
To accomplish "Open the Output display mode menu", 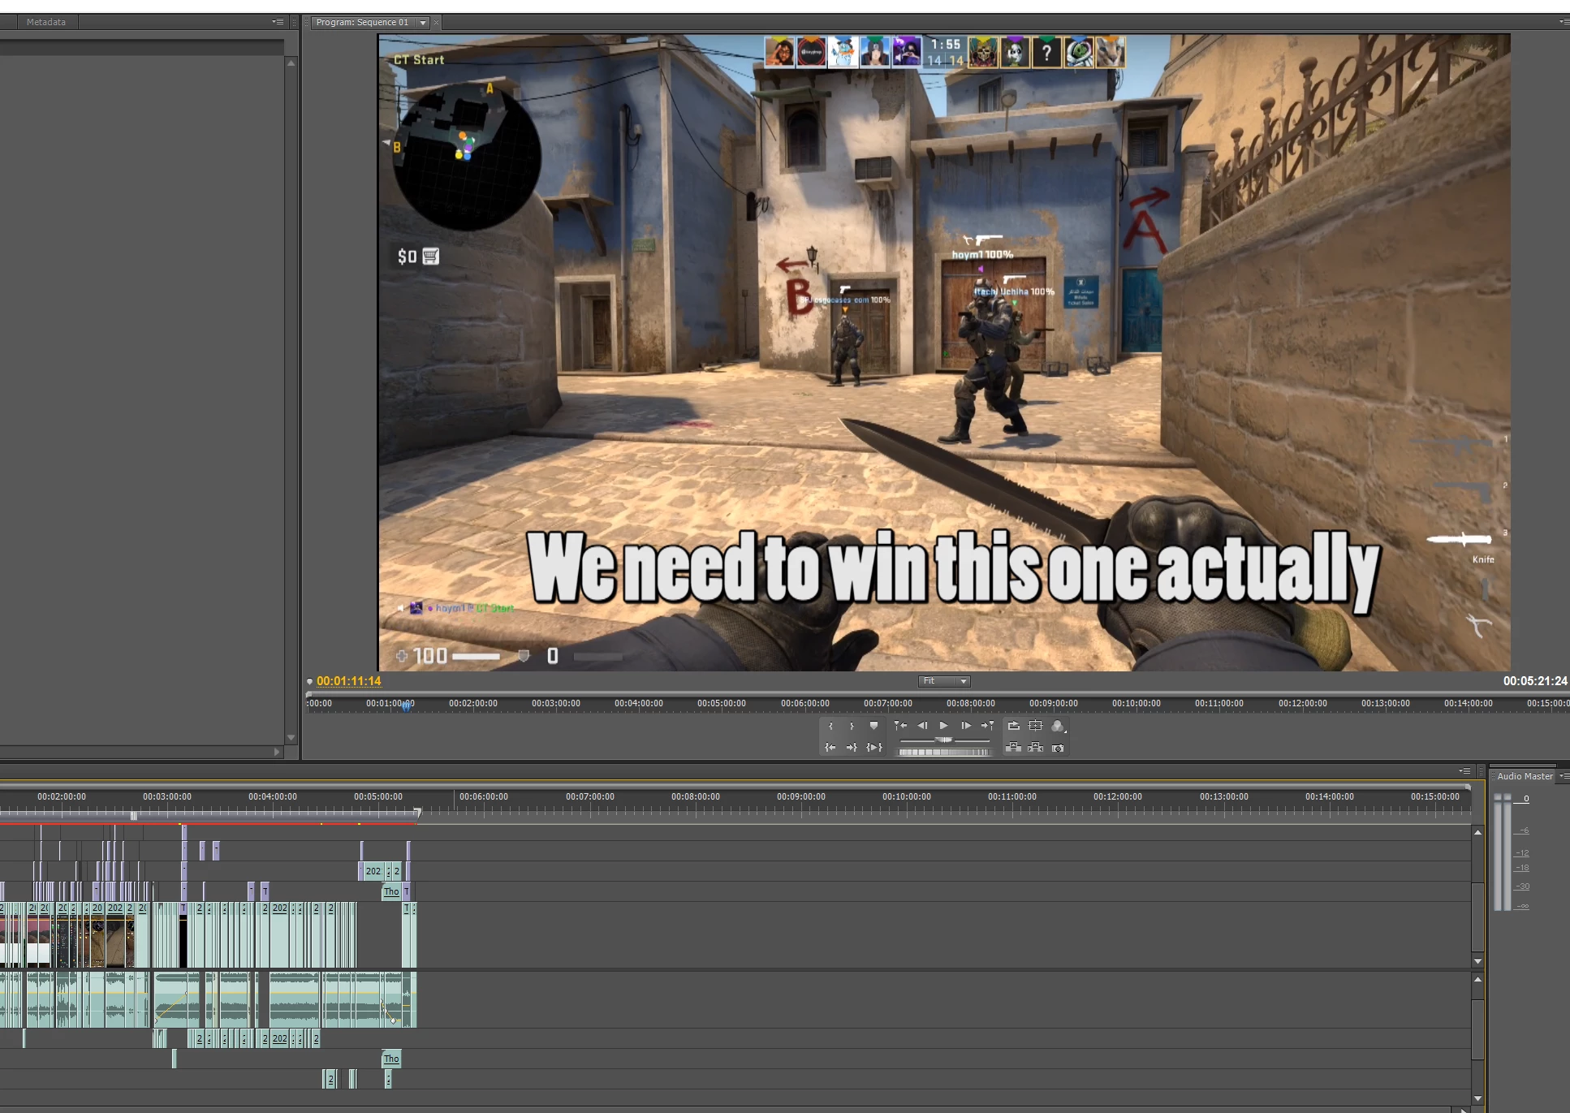I will (x=1058, y=726).
